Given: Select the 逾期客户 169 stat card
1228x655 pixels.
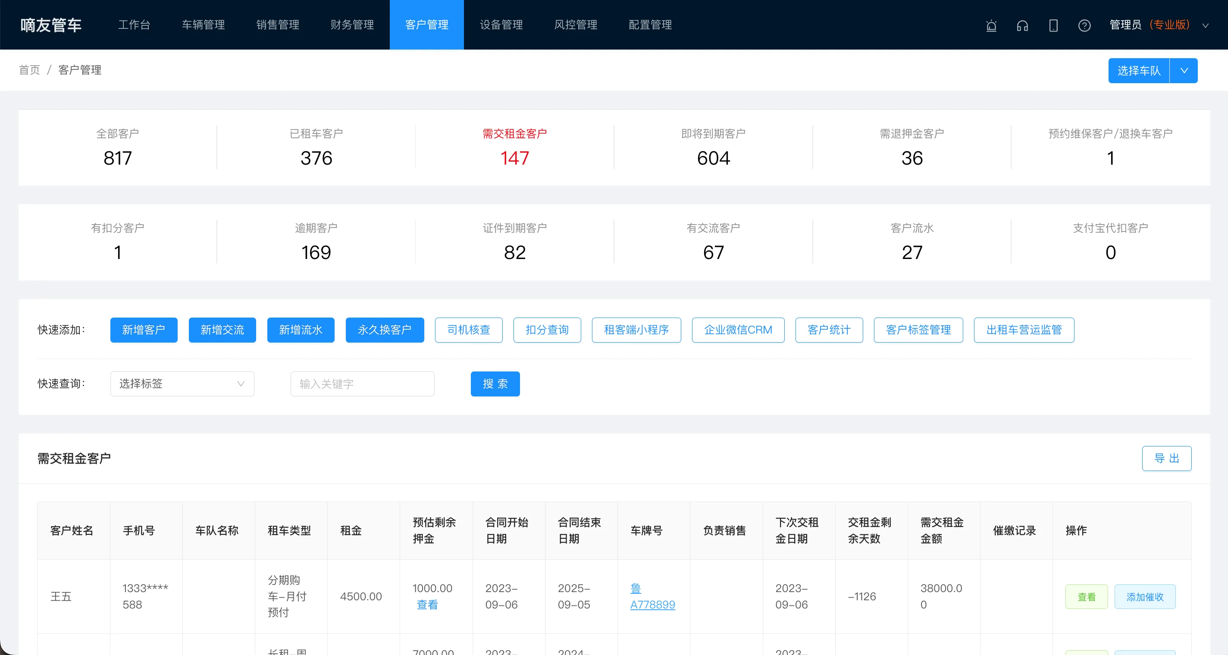Looking at the screenshot, I should [x=316, y=242].
